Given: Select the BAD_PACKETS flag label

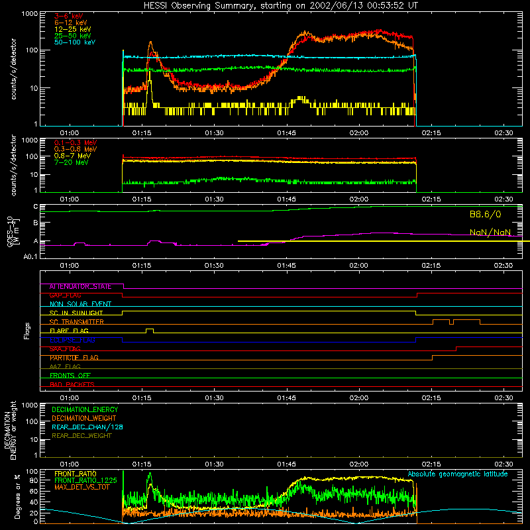Looking at the screenshot, I should coord(72,384).
